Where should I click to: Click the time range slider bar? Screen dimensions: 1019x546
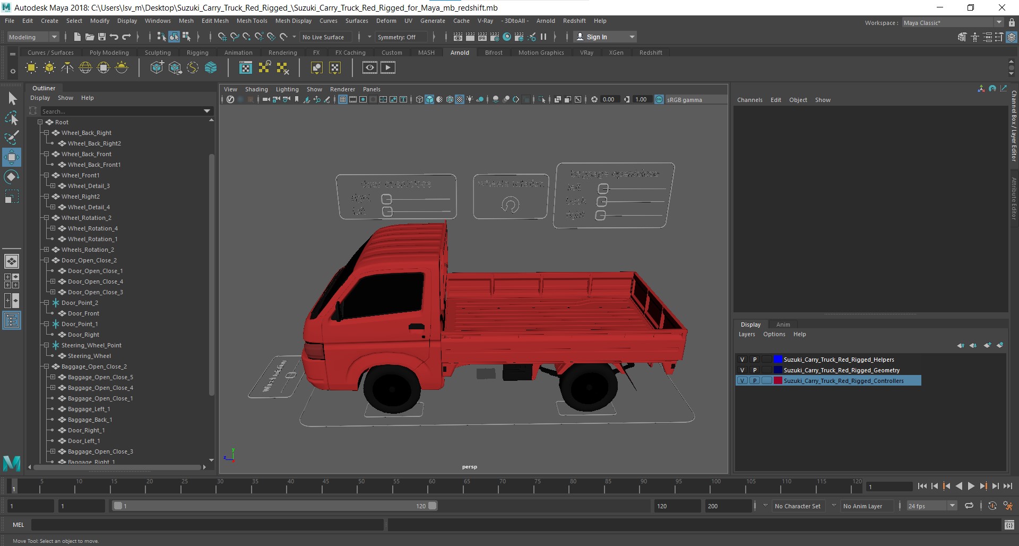click(275, 506)
